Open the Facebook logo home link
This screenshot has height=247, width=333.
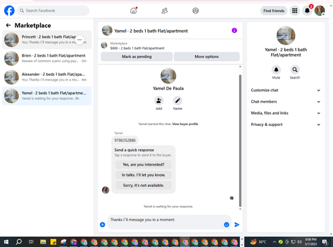click(x=9, y=11)
